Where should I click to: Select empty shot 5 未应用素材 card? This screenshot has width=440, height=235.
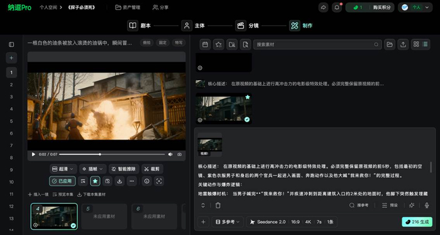point(104,217)
